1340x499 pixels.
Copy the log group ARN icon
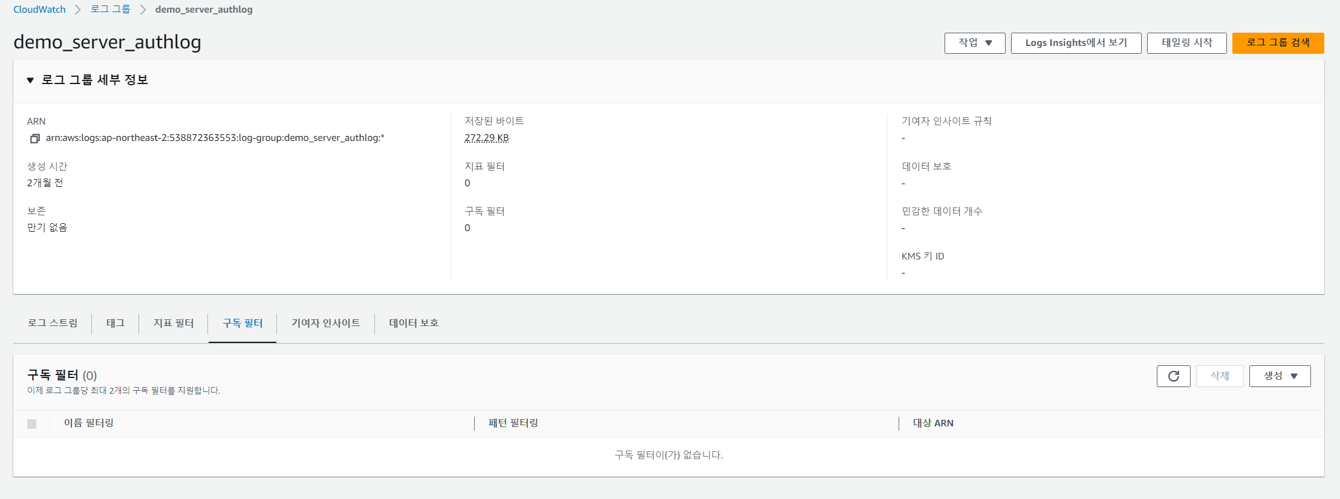tap(35, 139)
